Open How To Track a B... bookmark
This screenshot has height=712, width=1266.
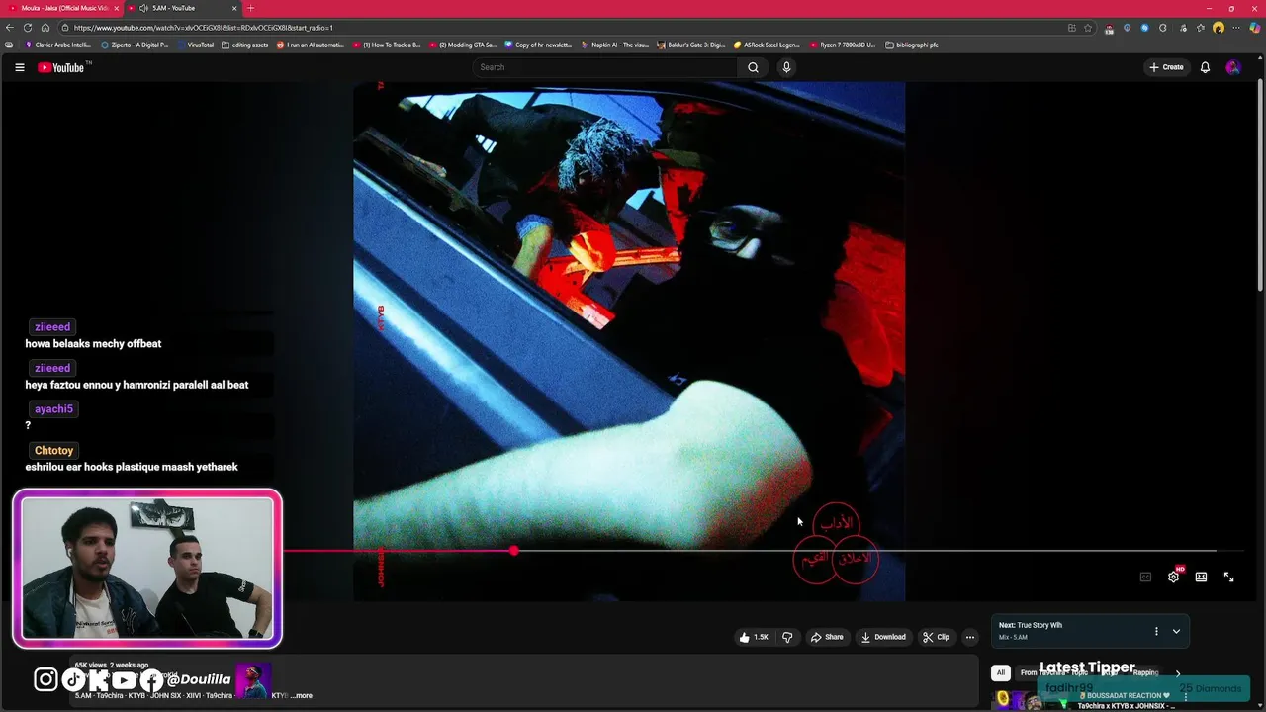point(387,44)
